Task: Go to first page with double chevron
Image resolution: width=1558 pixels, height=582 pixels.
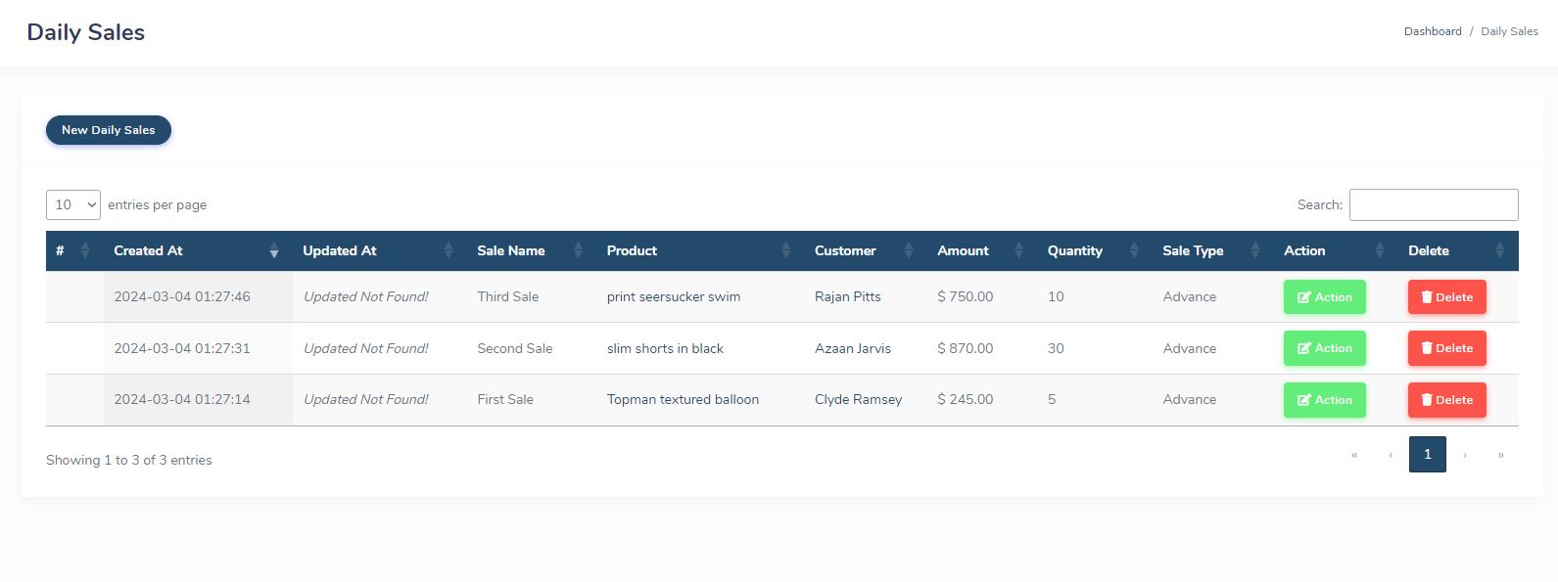Action: tap(1354, 455)
